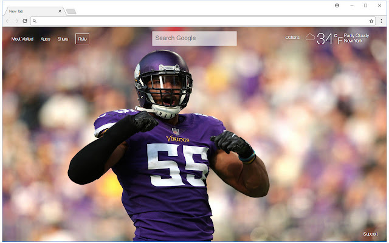Image resolution: width=389 pixels, height=243 pixels.
Task: Click the Rate button
Action: click(x=83, y=39)
